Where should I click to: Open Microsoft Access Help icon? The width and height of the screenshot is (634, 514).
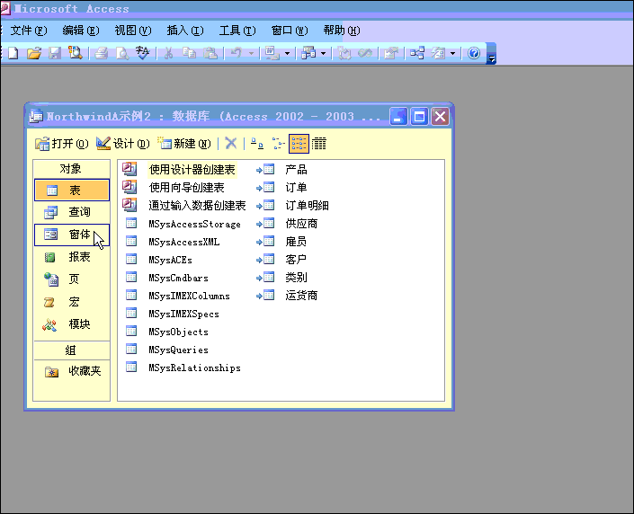tap(474, 53)
